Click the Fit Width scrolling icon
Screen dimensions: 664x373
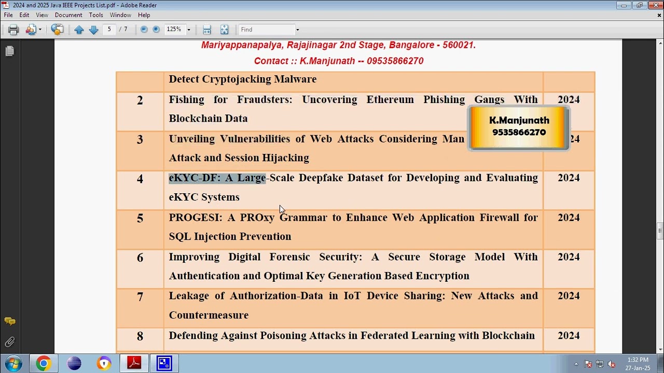[207, 30]
